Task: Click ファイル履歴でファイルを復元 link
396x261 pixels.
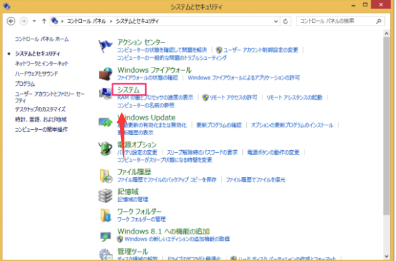Action: click(x=255, y=180)
